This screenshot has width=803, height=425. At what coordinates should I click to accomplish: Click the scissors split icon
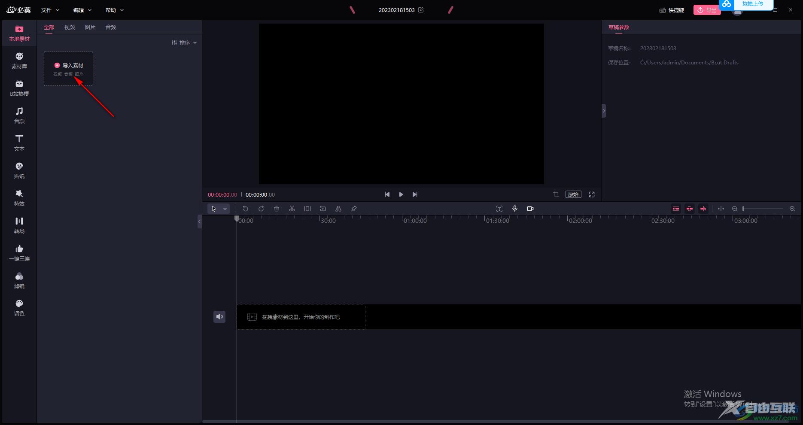pos(292,209)
